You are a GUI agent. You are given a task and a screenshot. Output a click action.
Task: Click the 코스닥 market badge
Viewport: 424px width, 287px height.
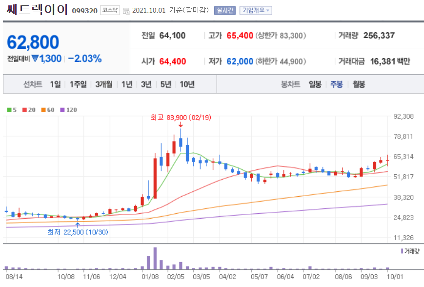tap(110, 11)
